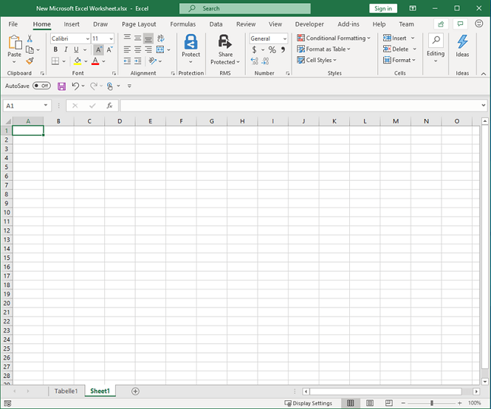Switch to Page Layout view in status bar
The image size is (491, 409).
click(370, 403)
